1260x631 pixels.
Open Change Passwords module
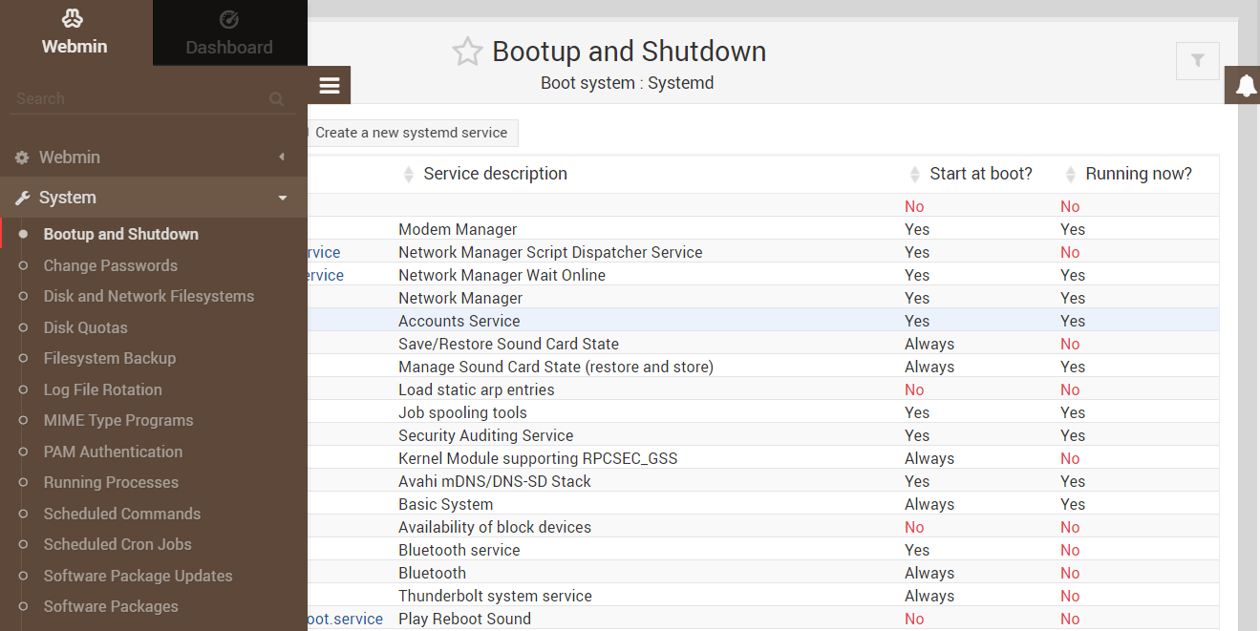(x=111, y=265)
